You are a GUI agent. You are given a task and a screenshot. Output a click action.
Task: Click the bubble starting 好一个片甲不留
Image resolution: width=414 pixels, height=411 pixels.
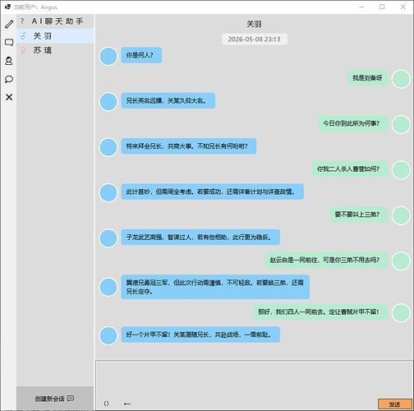200,335
